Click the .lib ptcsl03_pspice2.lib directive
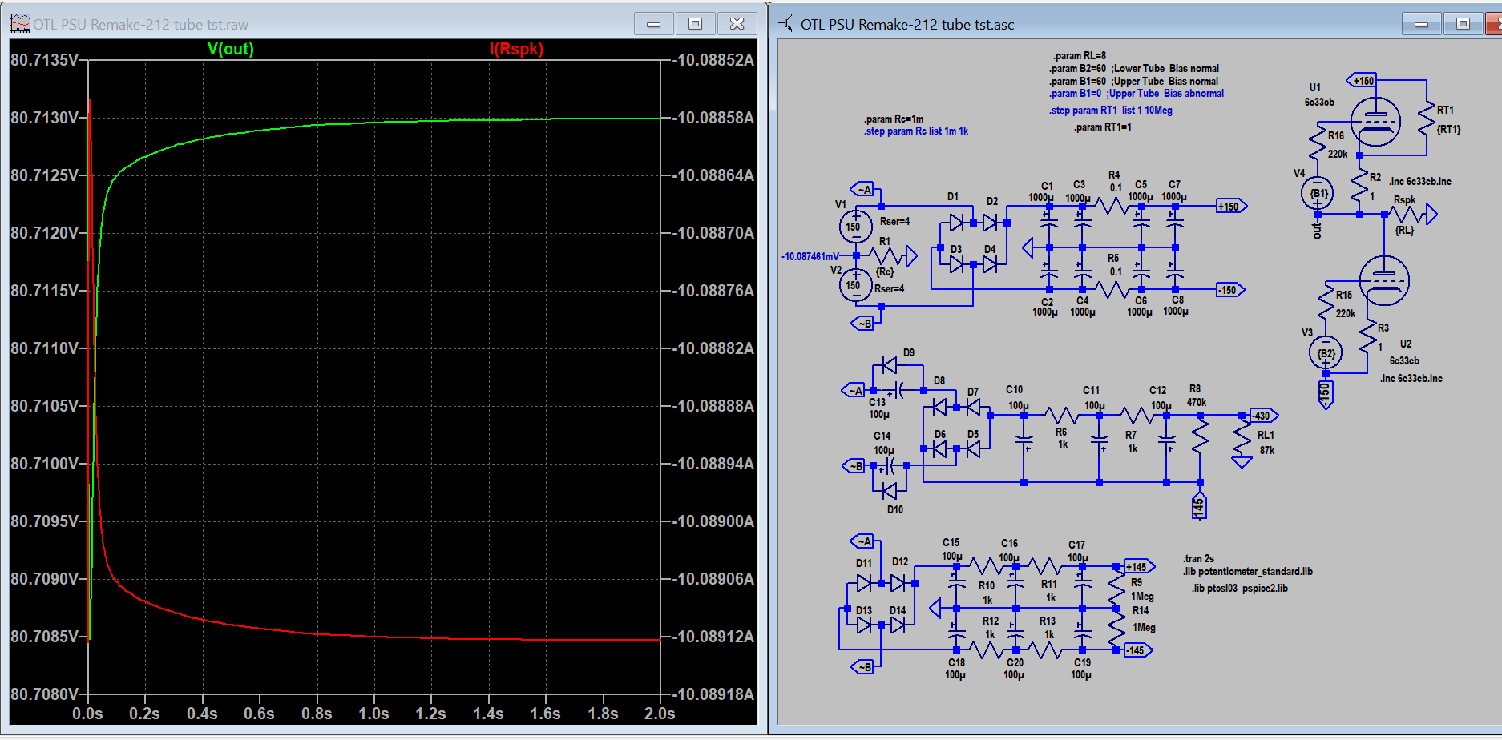The width and height of the screenshot is (1502, 740). [x=1239, y=589]
